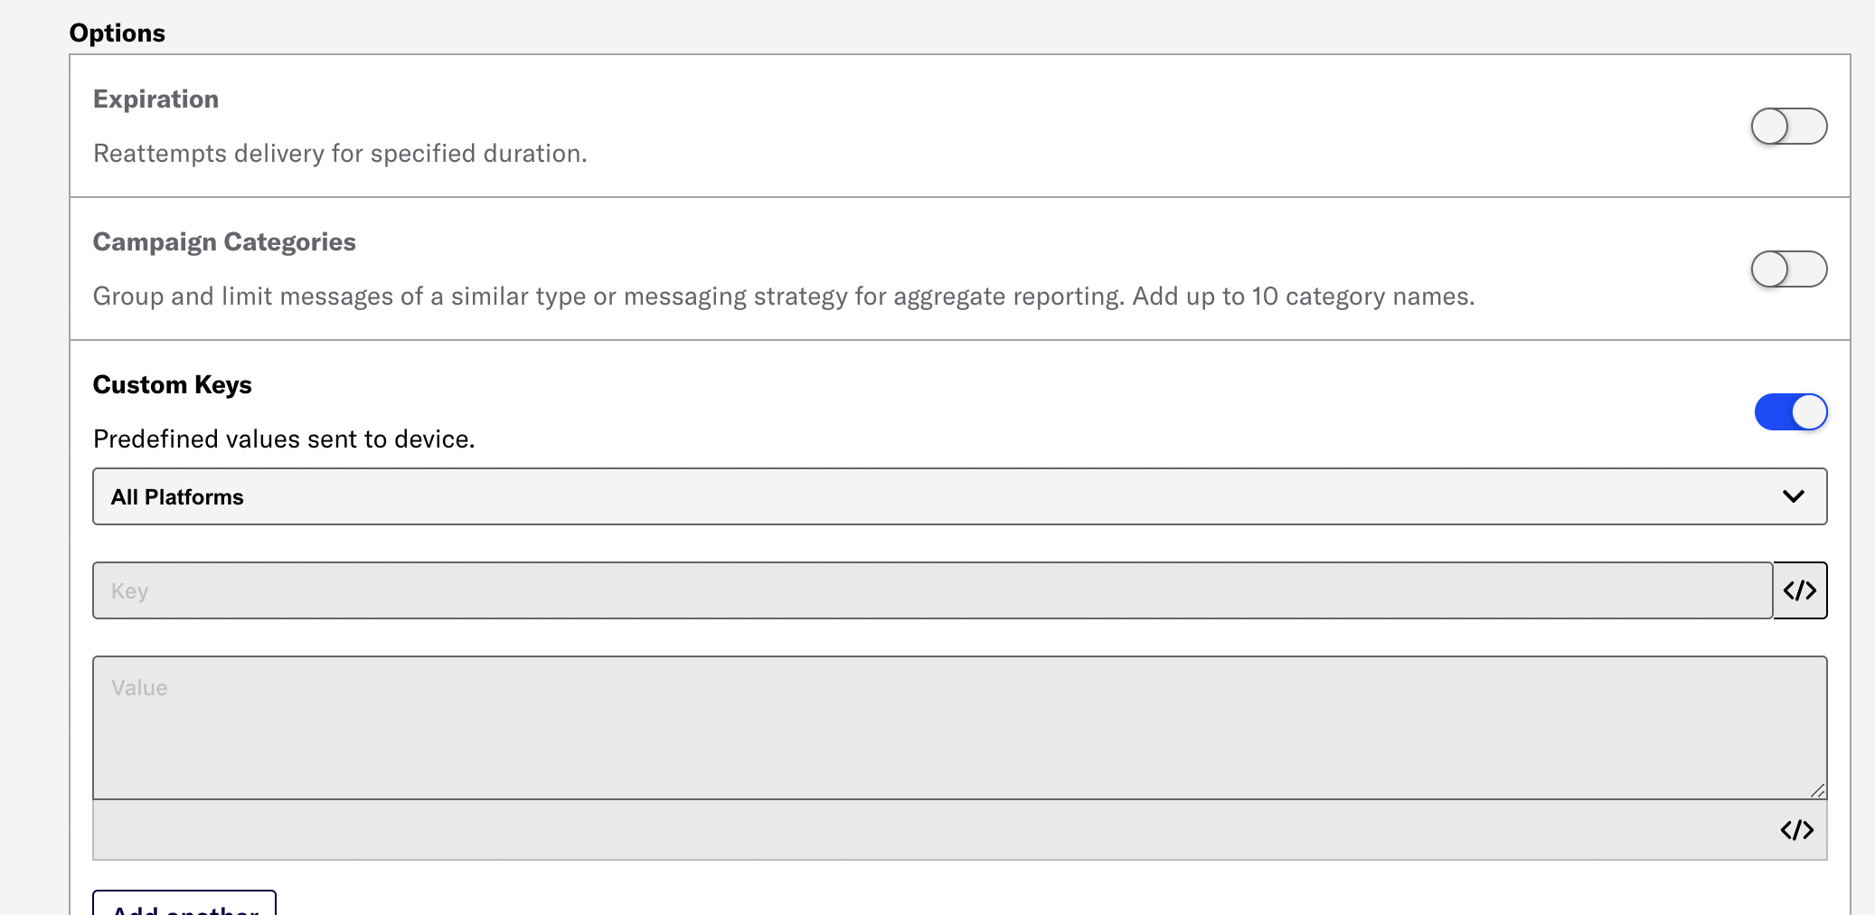Screen dimensions: 1875x915
Task: Turn on the Campaign Categories toggle
Action: click(x=1788, y=269)
